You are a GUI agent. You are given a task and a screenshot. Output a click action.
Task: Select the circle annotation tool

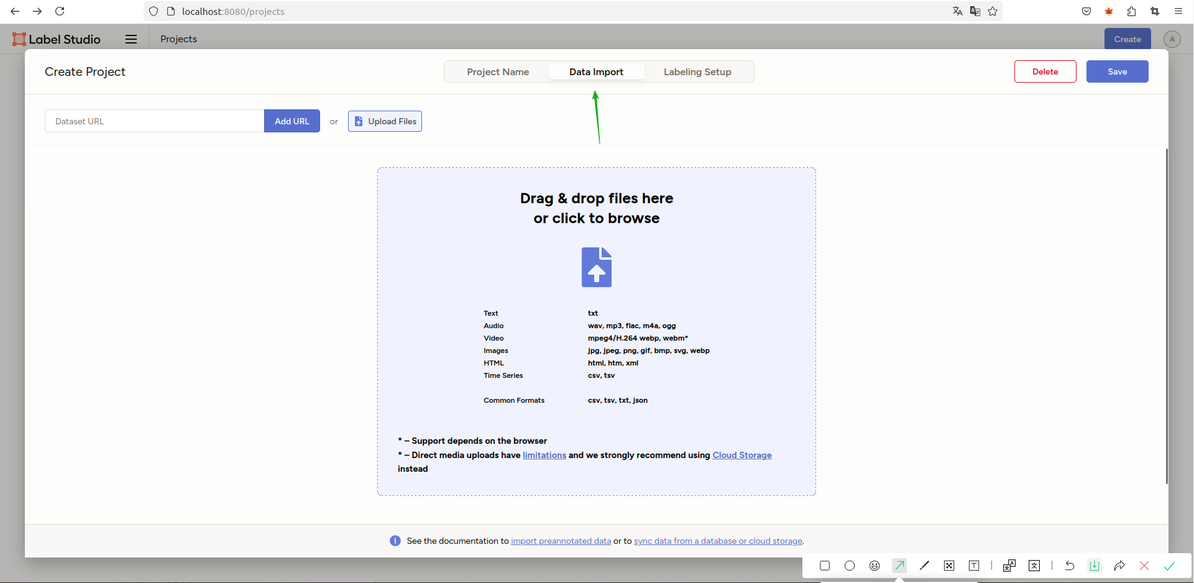pyautogui.click(x=850, y=566)
